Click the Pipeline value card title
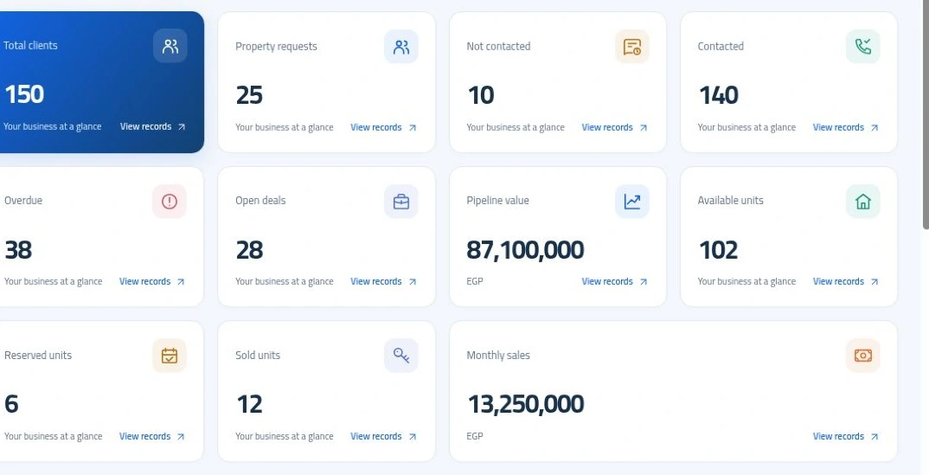The image size is (929, 475). coord(497,200)
